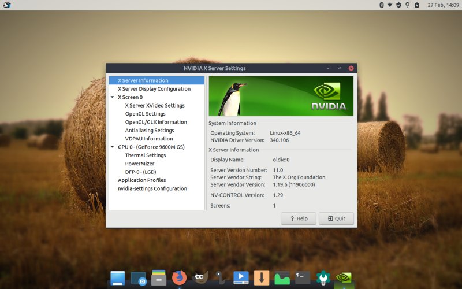Open the teal wrench settings dock icon
462x289 pixels.
(x=323, y=278)
